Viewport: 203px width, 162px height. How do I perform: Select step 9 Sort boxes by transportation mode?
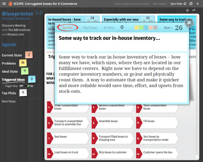157,138
